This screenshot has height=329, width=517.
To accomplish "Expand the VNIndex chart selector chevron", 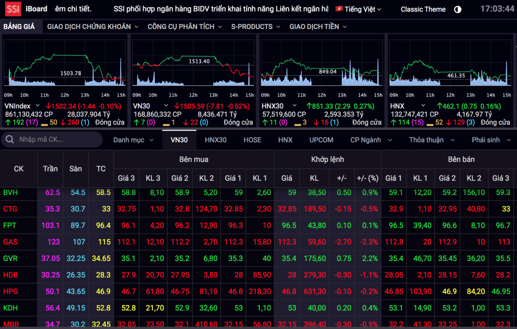I will tap(38, 106).
